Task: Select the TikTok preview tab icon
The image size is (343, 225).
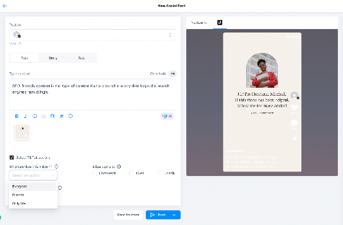Action: pyautogui.click(x=219, y=22)
